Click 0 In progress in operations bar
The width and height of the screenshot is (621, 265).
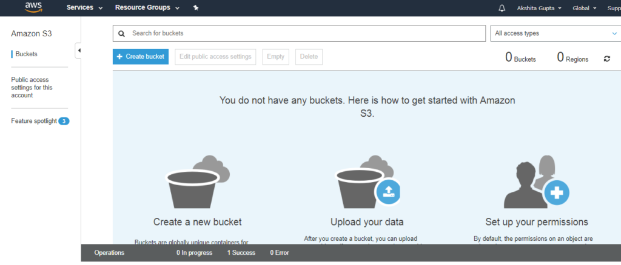pyautogui.click(x=195, y=253)
